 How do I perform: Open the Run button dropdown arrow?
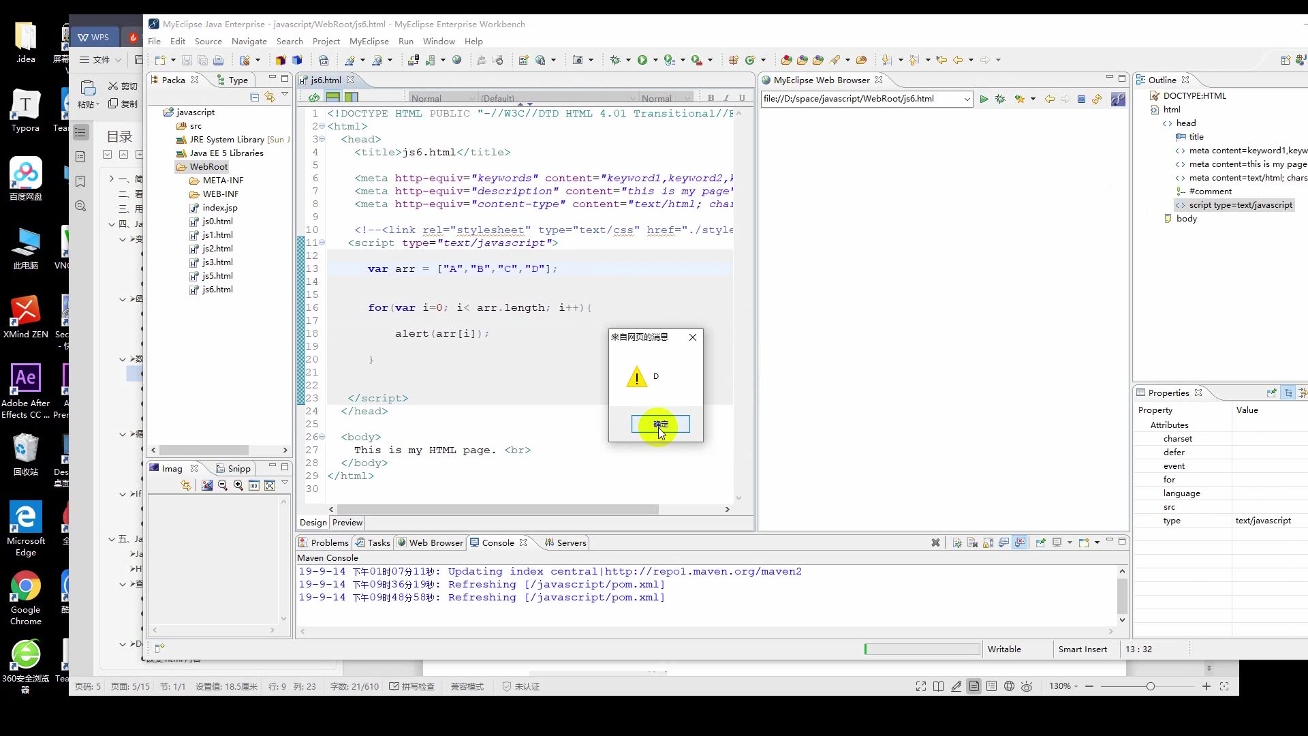tap(655, 60)
